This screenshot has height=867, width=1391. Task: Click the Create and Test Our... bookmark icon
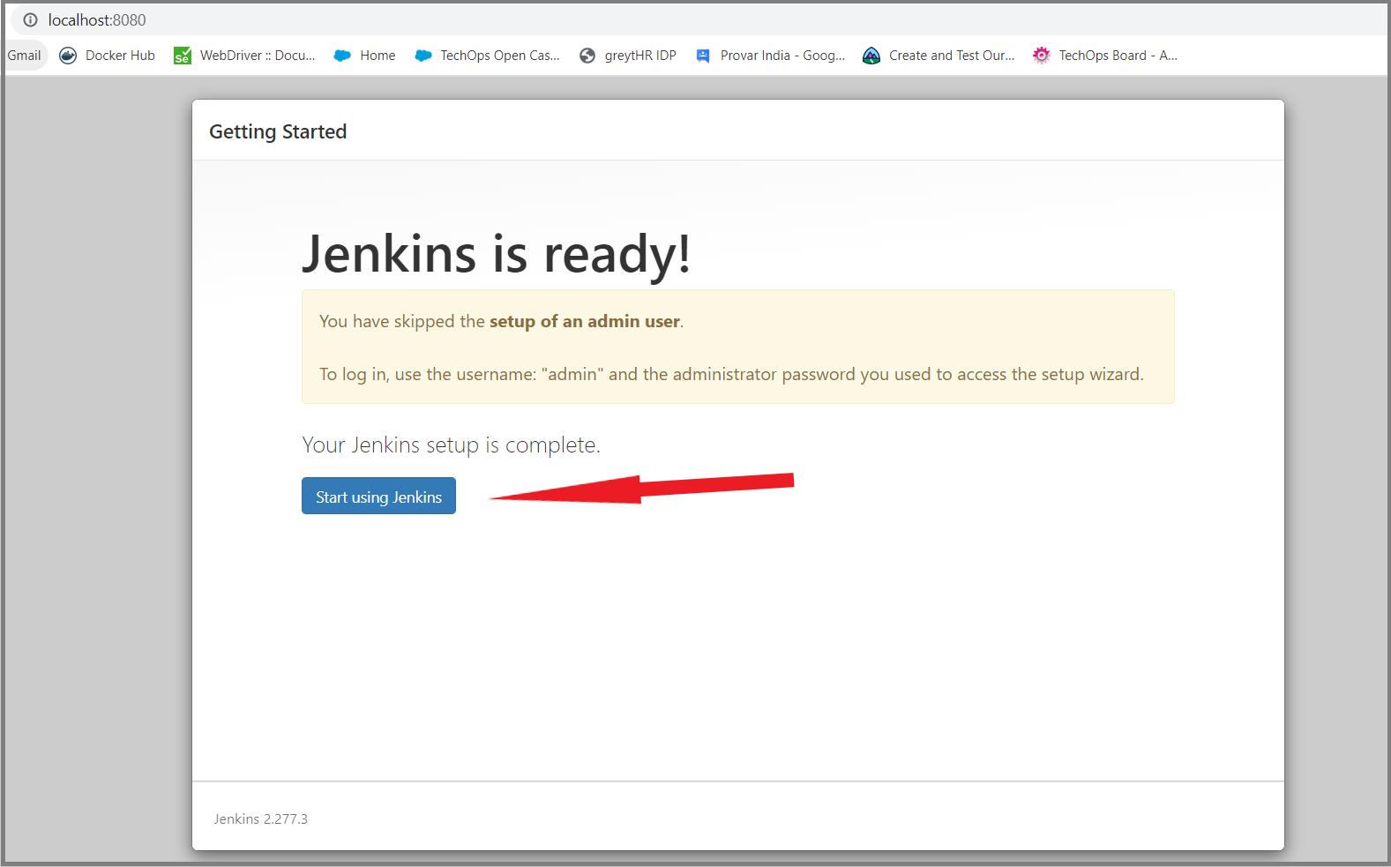pyautogui.click(x=871, y=56)
